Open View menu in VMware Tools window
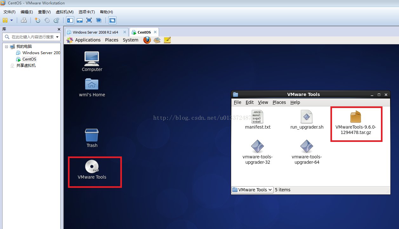 [263, 102]
